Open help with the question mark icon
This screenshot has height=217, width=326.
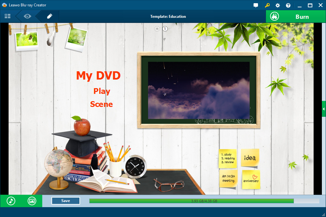pos(288,5)
